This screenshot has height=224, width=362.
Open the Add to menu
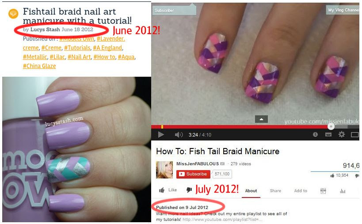(x=301, y=191)
